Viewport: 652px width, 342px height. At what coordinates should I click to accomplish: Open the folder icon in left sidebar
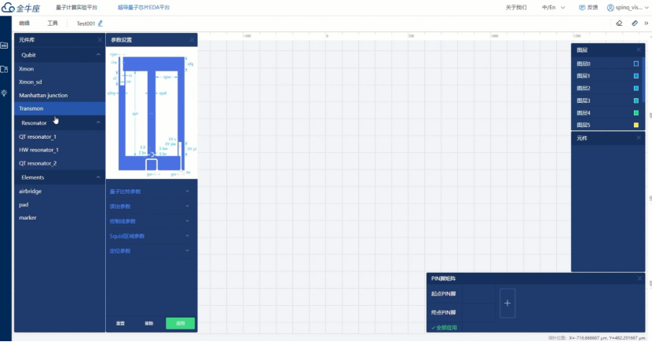coord(4,69)
